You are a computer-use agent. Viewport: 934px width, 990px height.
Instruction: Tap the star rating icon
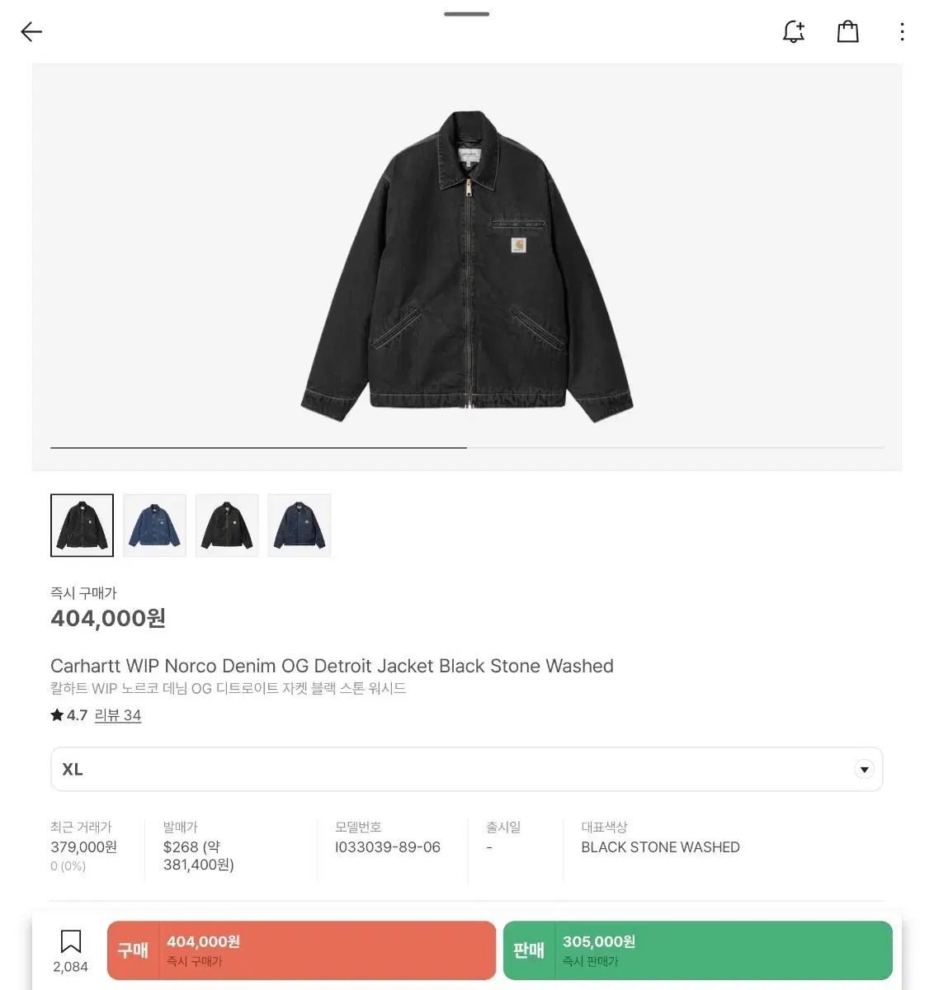click(57, 715)
